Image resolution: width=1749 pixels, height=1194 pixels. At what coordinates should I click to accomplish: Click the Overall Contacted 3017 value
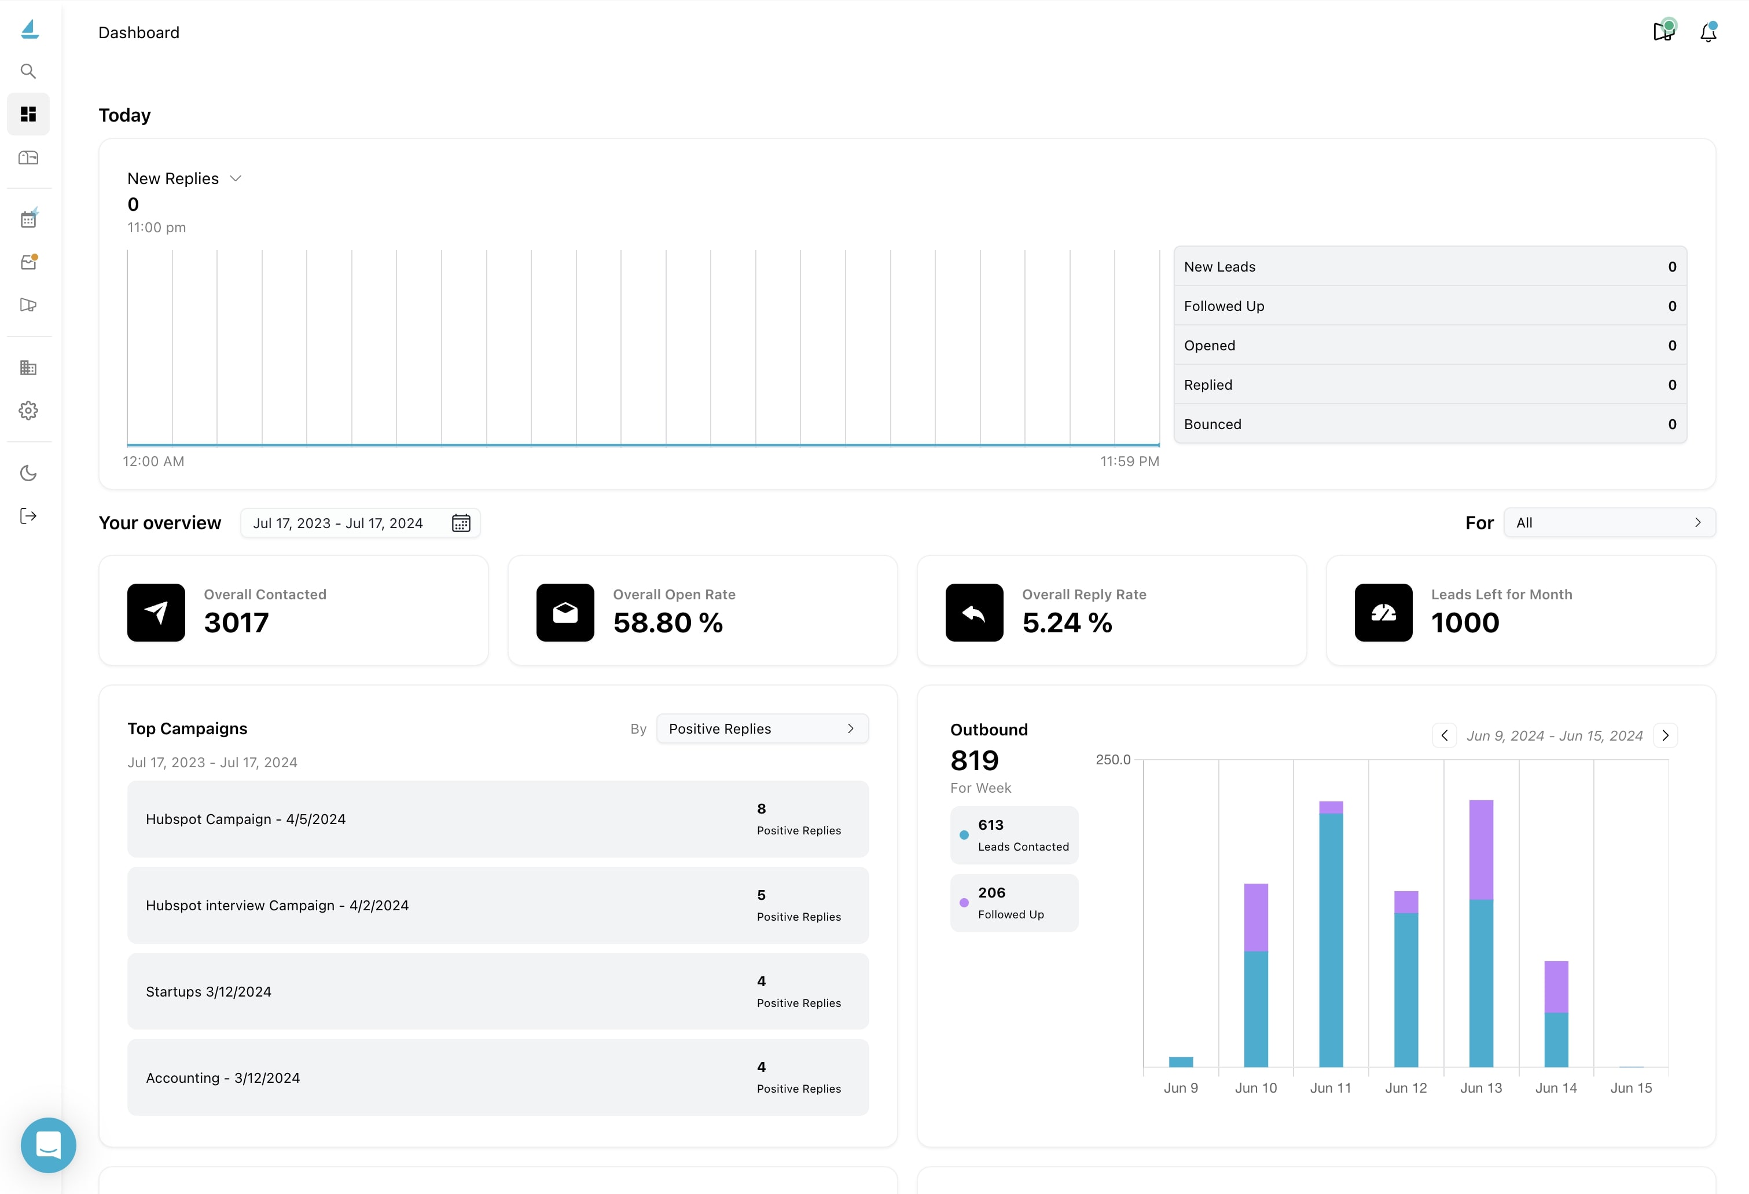coord(236,624)
